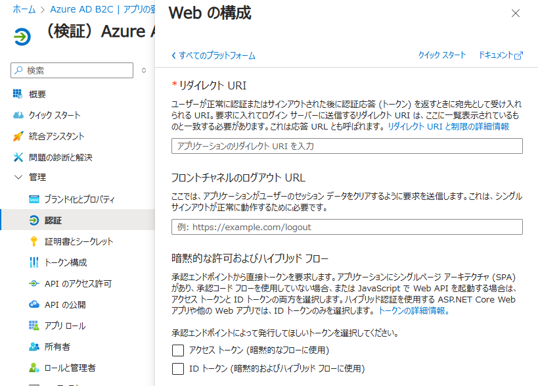Click the 概要 overview icon in sidebar

18,94
